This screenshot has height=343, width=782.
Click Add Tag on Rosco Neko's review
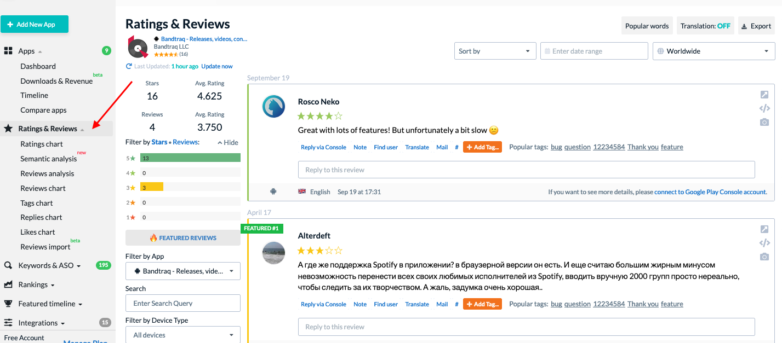click(x=482, y=147)
